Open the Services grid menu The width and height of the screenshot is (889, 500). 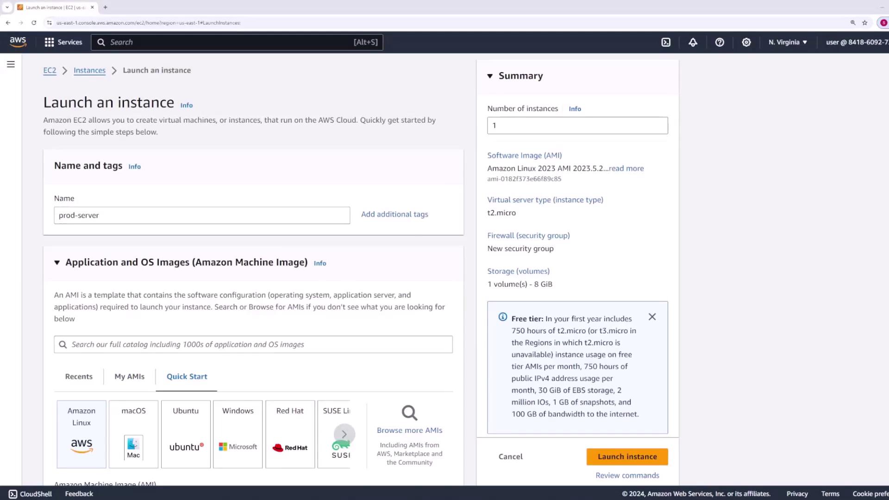pos(63,42)
